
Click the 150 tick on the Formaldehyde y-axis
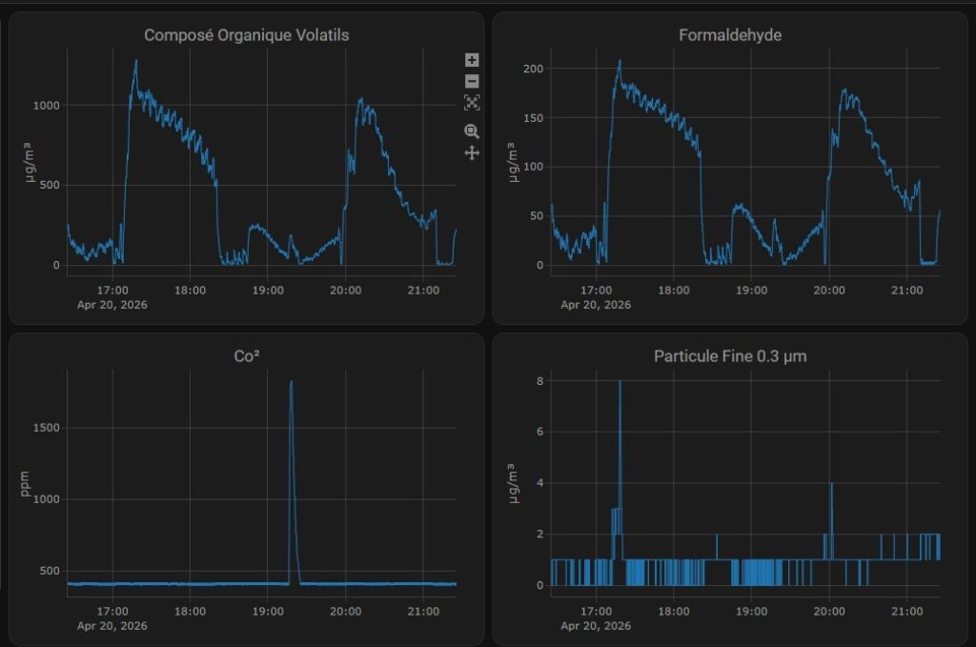(x=533, y=117)
